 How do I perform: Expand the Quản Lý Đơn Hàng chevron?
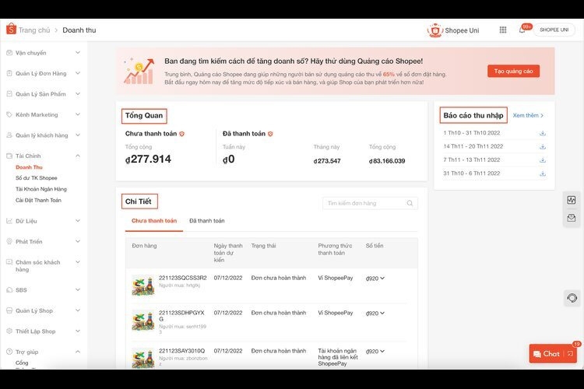coord(78,73)
